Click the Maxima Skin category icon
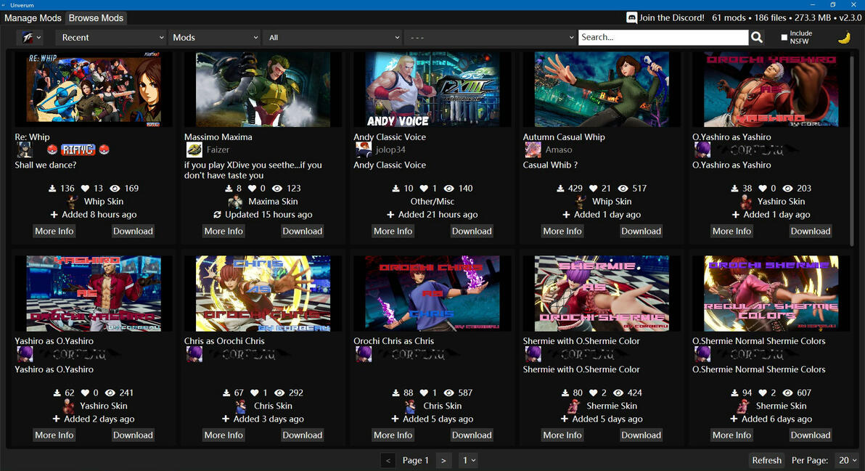Screen dimensions: 865x471 pyautogui.click(x=236, y=201)
